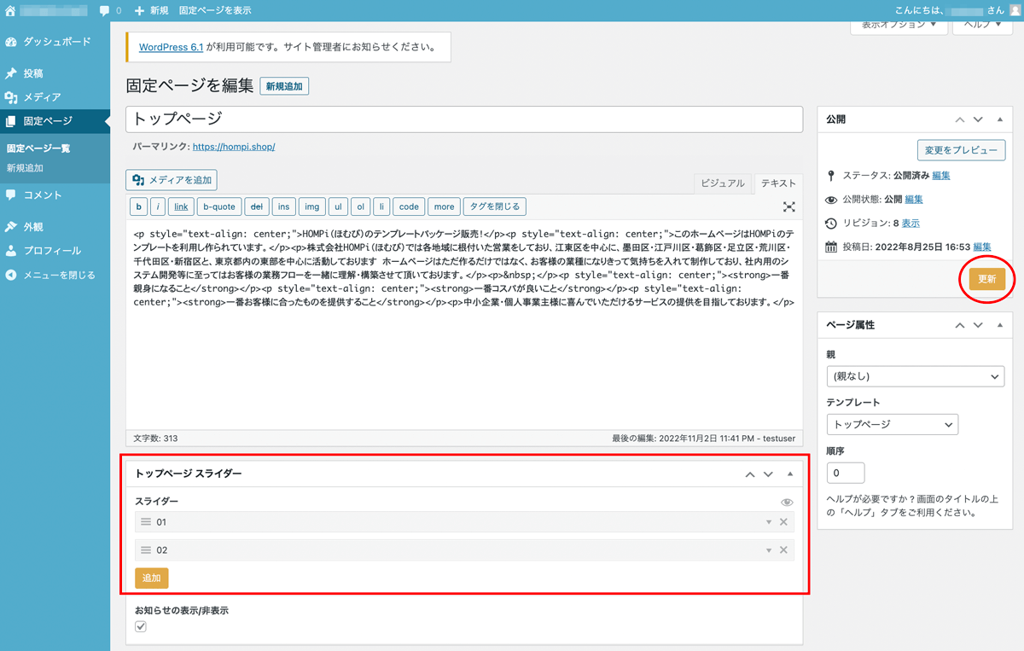The image size is (1024, 651).
Task: Remove slider item 02 with X icon
Action: click(783, 550)
